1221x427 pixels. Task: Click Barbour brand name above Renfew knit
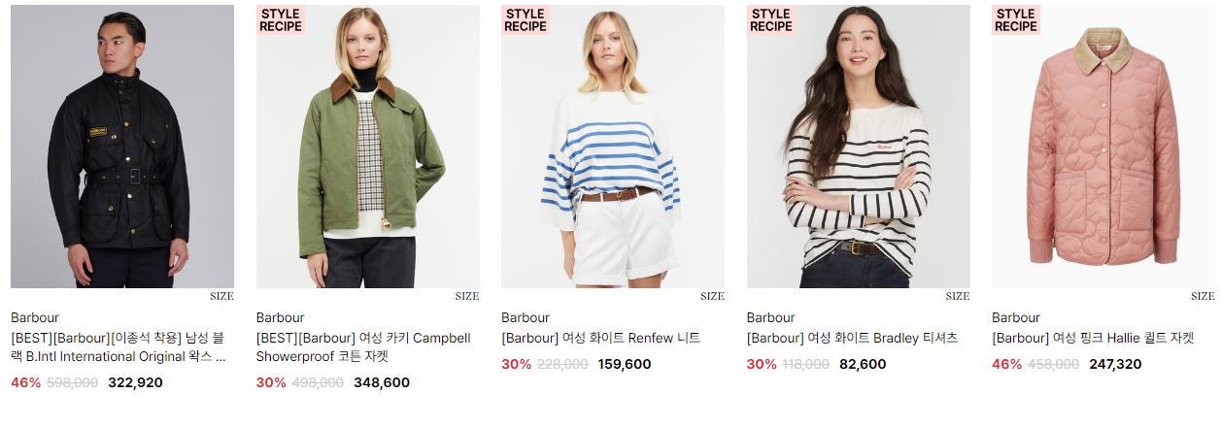coord(526,317)
